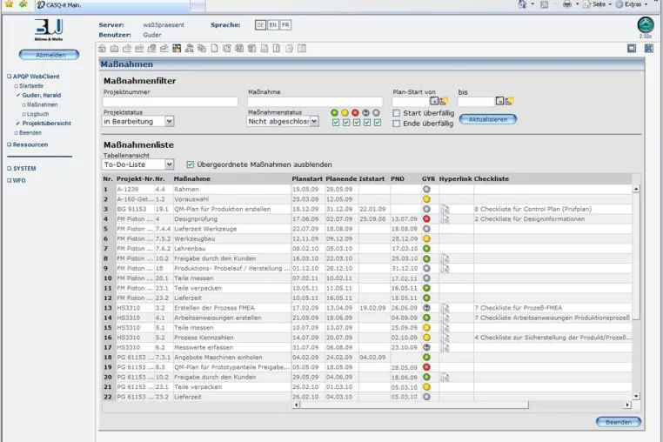Click the red status light of QM-Plan für Prototypenteile row
This screenshot has width=663, height=442.
point(426,367)
